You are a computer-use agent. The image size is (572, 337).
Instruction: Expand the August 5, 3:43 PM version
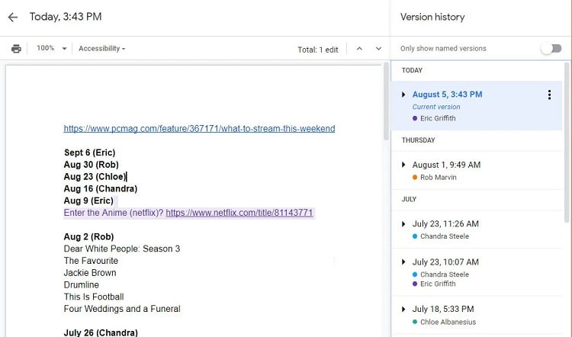(x=403, y=95)
